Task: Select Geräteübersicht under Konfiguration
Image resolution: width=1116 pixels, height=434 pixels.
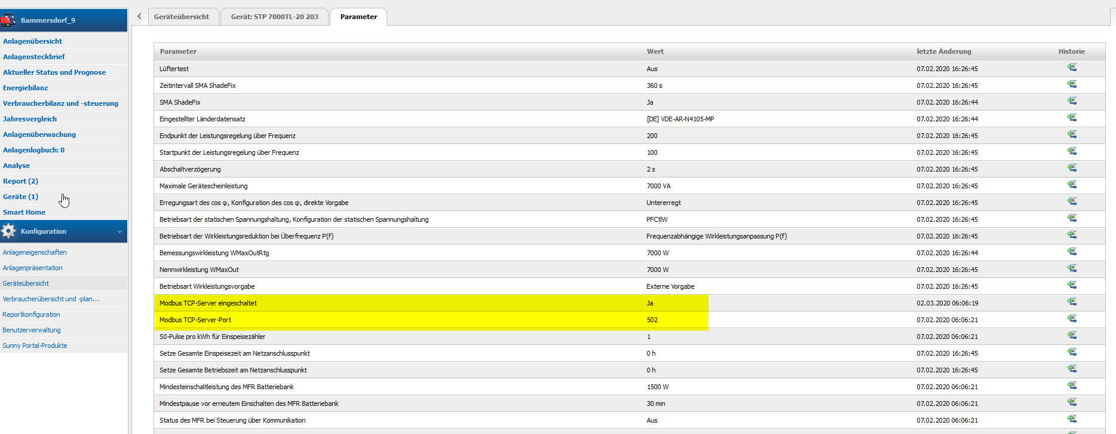Action: coord(26,283)
